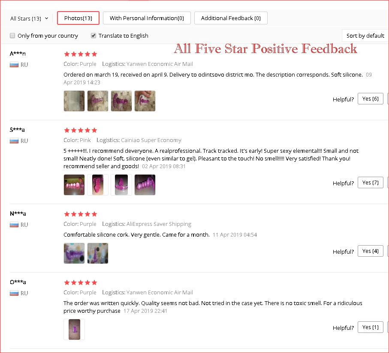The height and width of the screenshot is (353, 389).
Task: Click the Russian flag icon beside N***a
Action: (13, 224)
